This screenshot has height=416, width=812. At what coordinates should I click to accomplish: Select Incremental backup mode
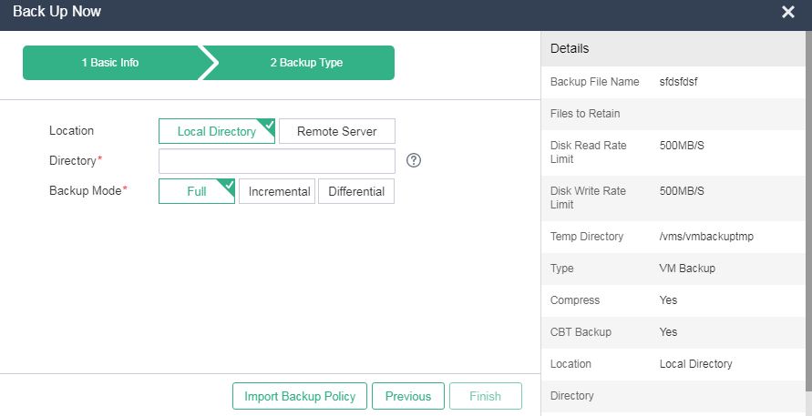tap(277, 191)
